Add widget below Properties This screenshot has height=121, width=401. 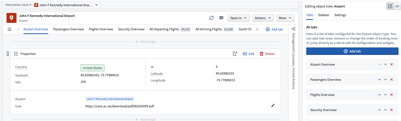click(x=146, y=119)
